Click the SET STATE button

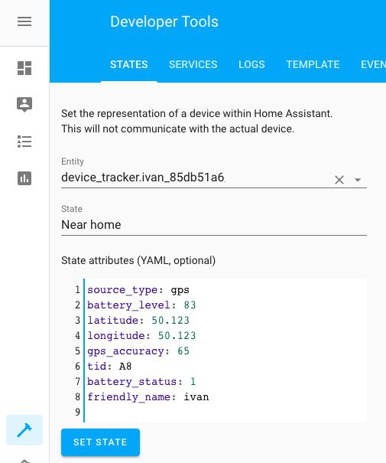pos(101,442)
